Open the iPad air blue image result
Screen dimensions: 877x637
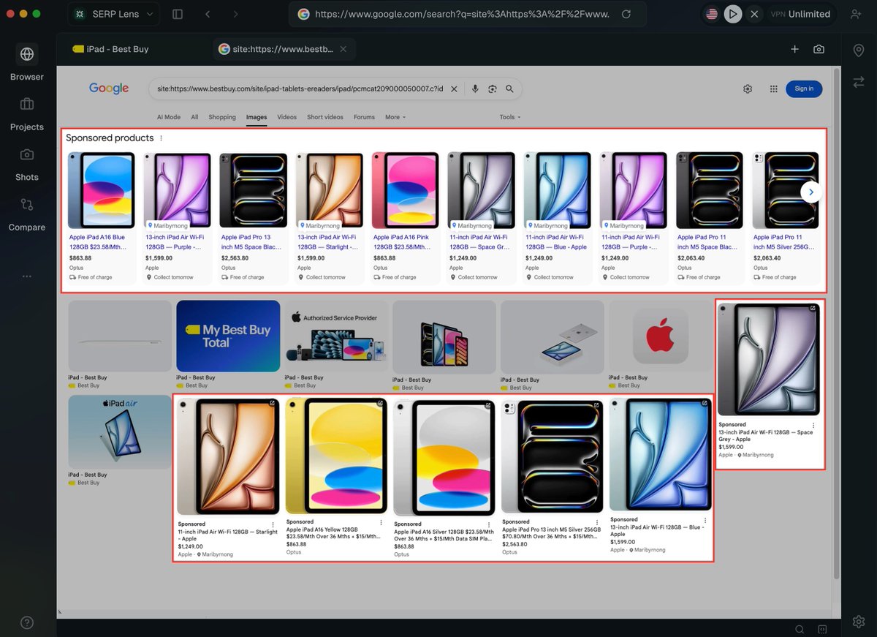click(120, 432)
